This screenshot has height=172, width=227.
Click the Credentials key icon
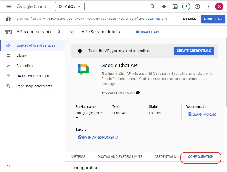(x=8, y=66)
